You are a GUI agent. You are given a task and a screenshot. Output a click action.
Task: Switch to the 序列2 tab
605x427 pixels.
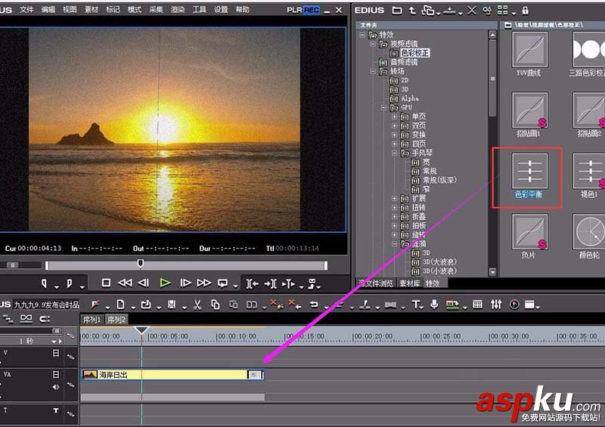(116, 320)
